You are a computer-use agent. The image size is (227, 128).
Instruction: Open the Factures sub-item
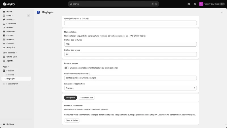click(x=10, y=75)
